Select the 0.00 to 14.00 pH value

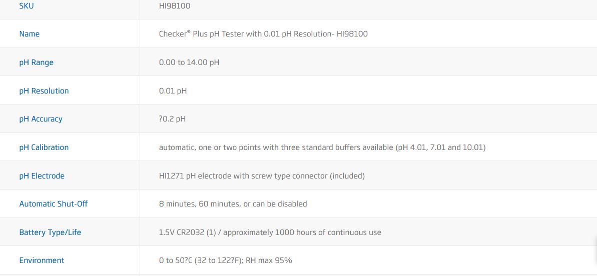click(189, 62)
